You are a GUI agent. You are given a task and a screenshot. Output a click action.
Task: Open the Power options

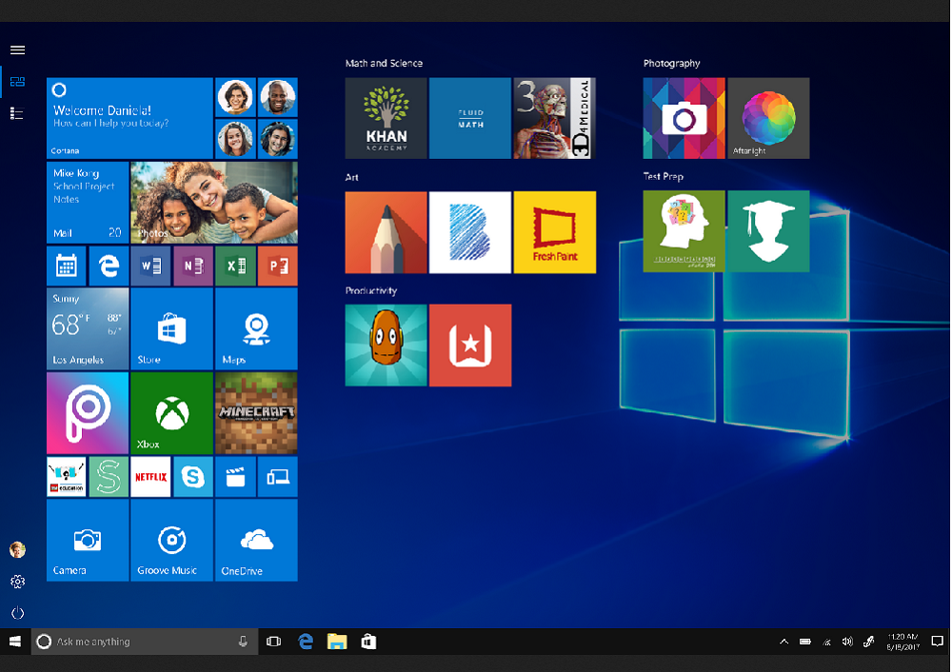[17, 613]
